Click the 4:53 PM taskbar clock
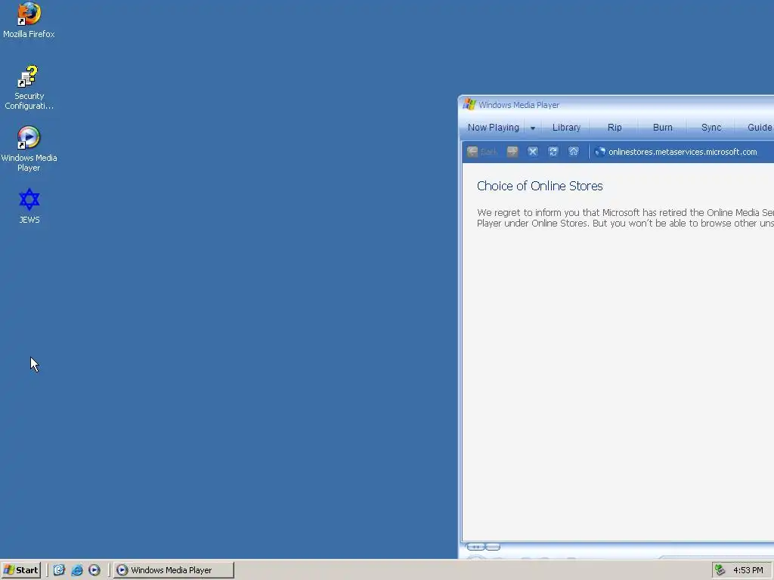The width and height of the screenshot is (774, 580). tap(748, 570)
